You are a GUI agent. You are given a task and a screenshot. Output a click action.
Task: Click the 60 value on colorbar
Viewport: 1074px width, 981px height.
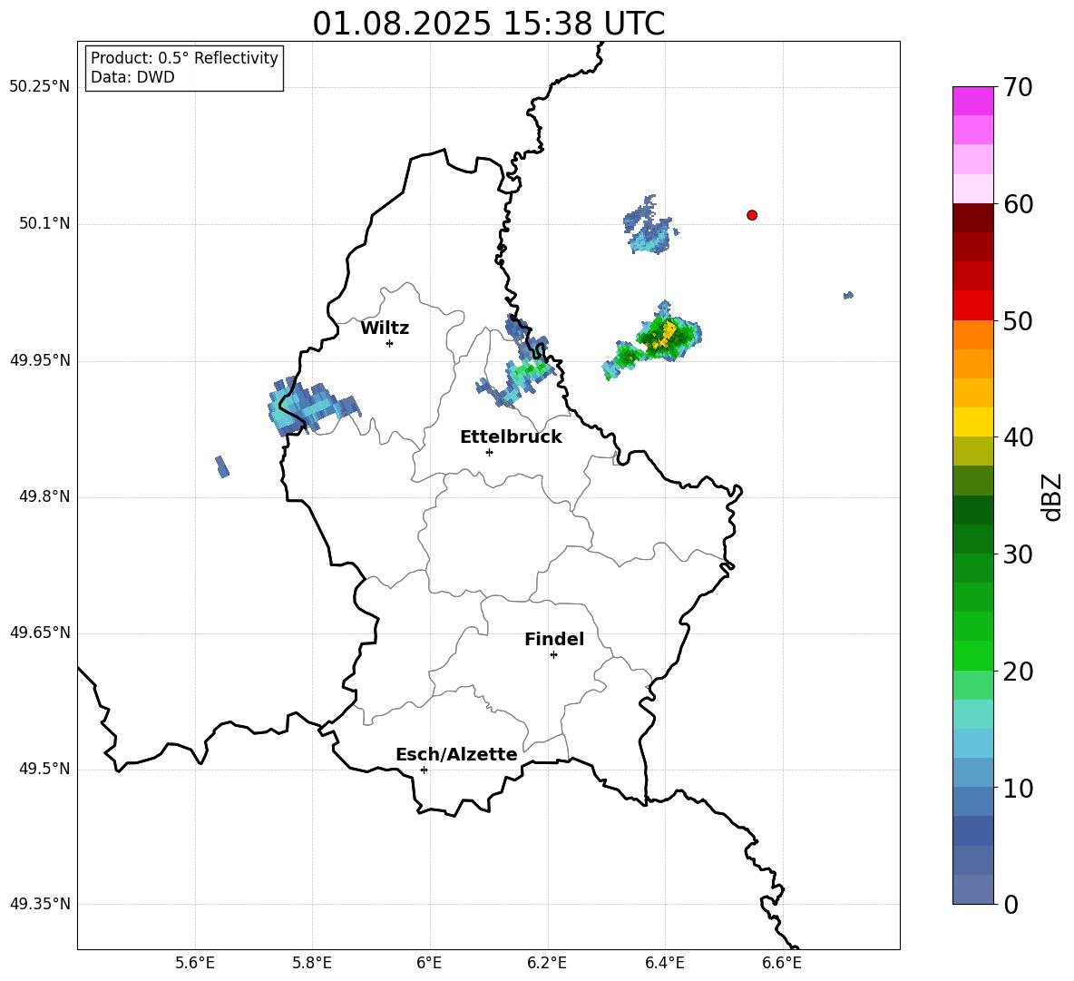pyautogui.click(x=1017, y=204)
